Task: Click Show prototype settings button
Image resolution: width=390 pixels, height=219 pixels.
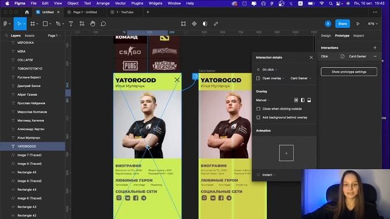Action: [x=349, y=72]
